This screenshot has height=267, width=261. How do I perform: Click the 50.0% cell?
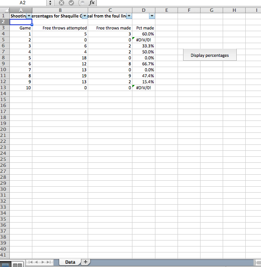143,52
